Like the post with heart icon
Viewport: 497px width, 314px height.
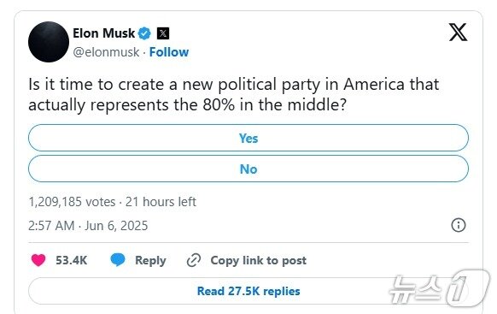pos(38,260)
